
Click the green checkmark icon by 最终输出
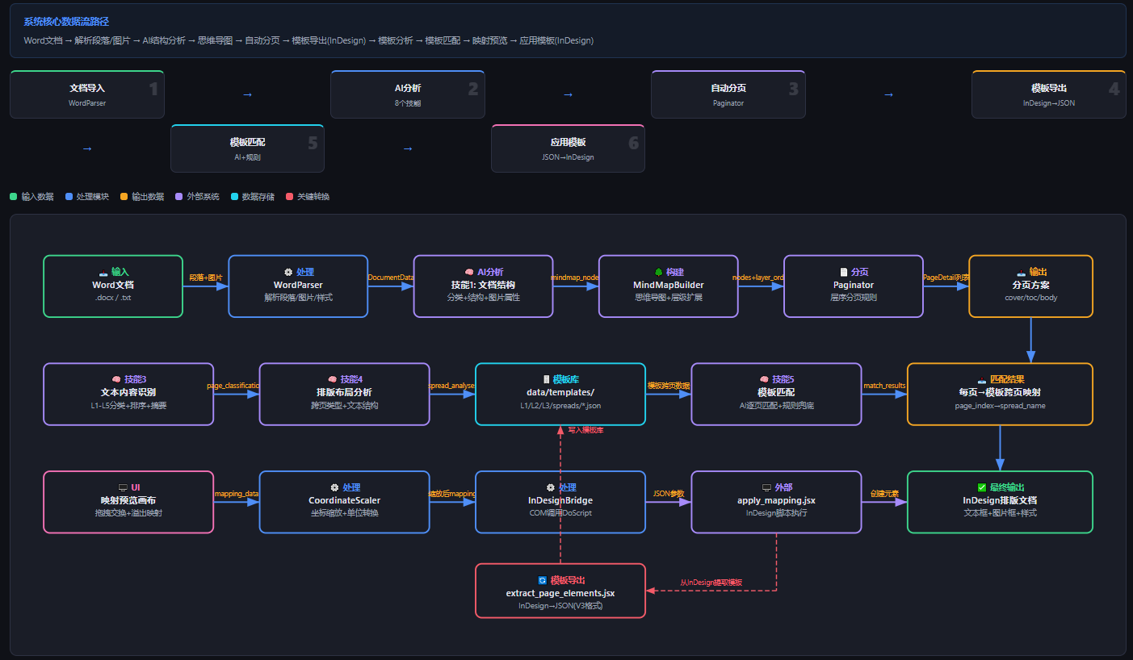[981, 487]
